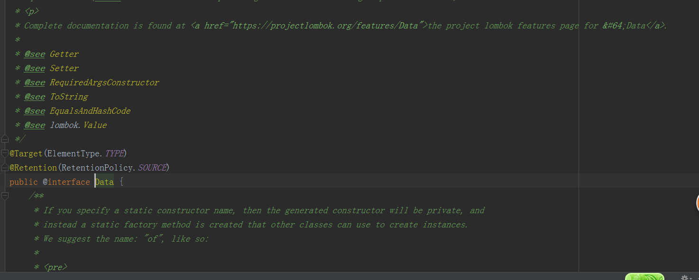Click the green leaf widget at the bottom
This screenshot has height=280, width=699.
point(644,277)
